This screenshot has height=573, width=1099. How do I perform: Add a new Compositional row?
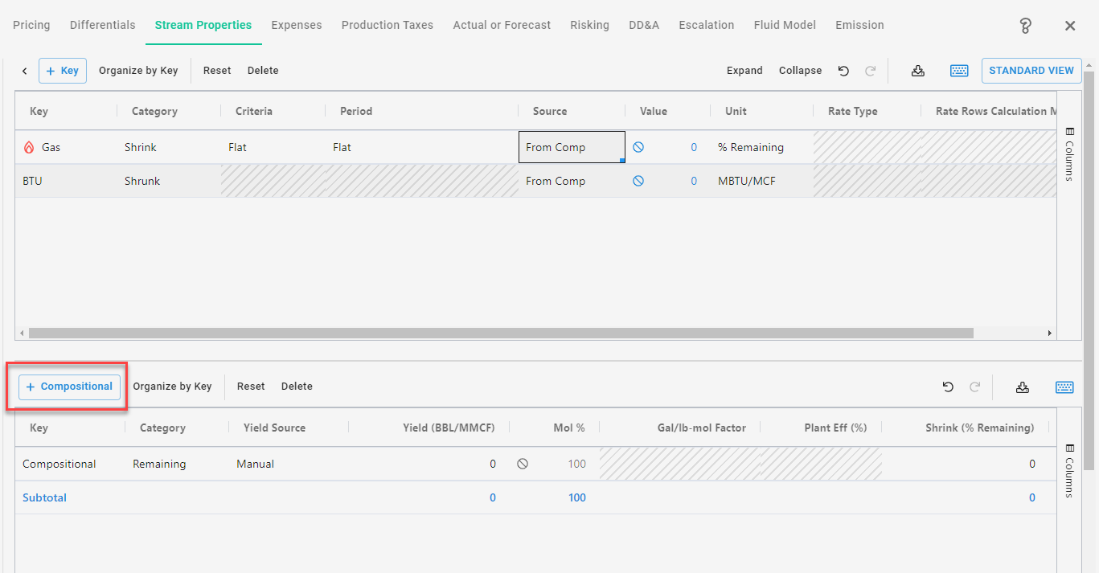(69, 387)
